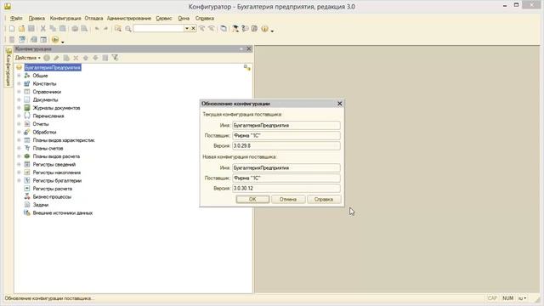Click the Copy toolbar icon
This screenshot has width=544, height=306.
[x=53, y=28]
